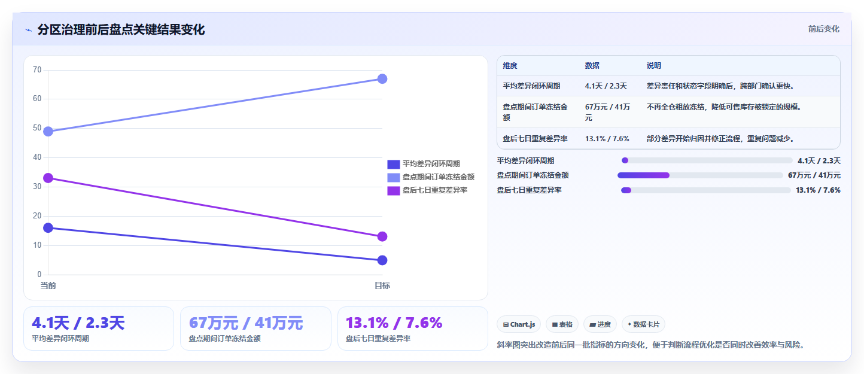This screenshot has width=864, height=374.
Task: Click the 当前 x-axis label
Action: (48, 285)
